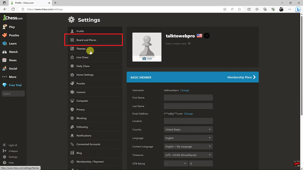Image resolution: width=303 pixels, height=170 pixels.
Task: Open Home Settings tab
Action: [x=95, y=75]
